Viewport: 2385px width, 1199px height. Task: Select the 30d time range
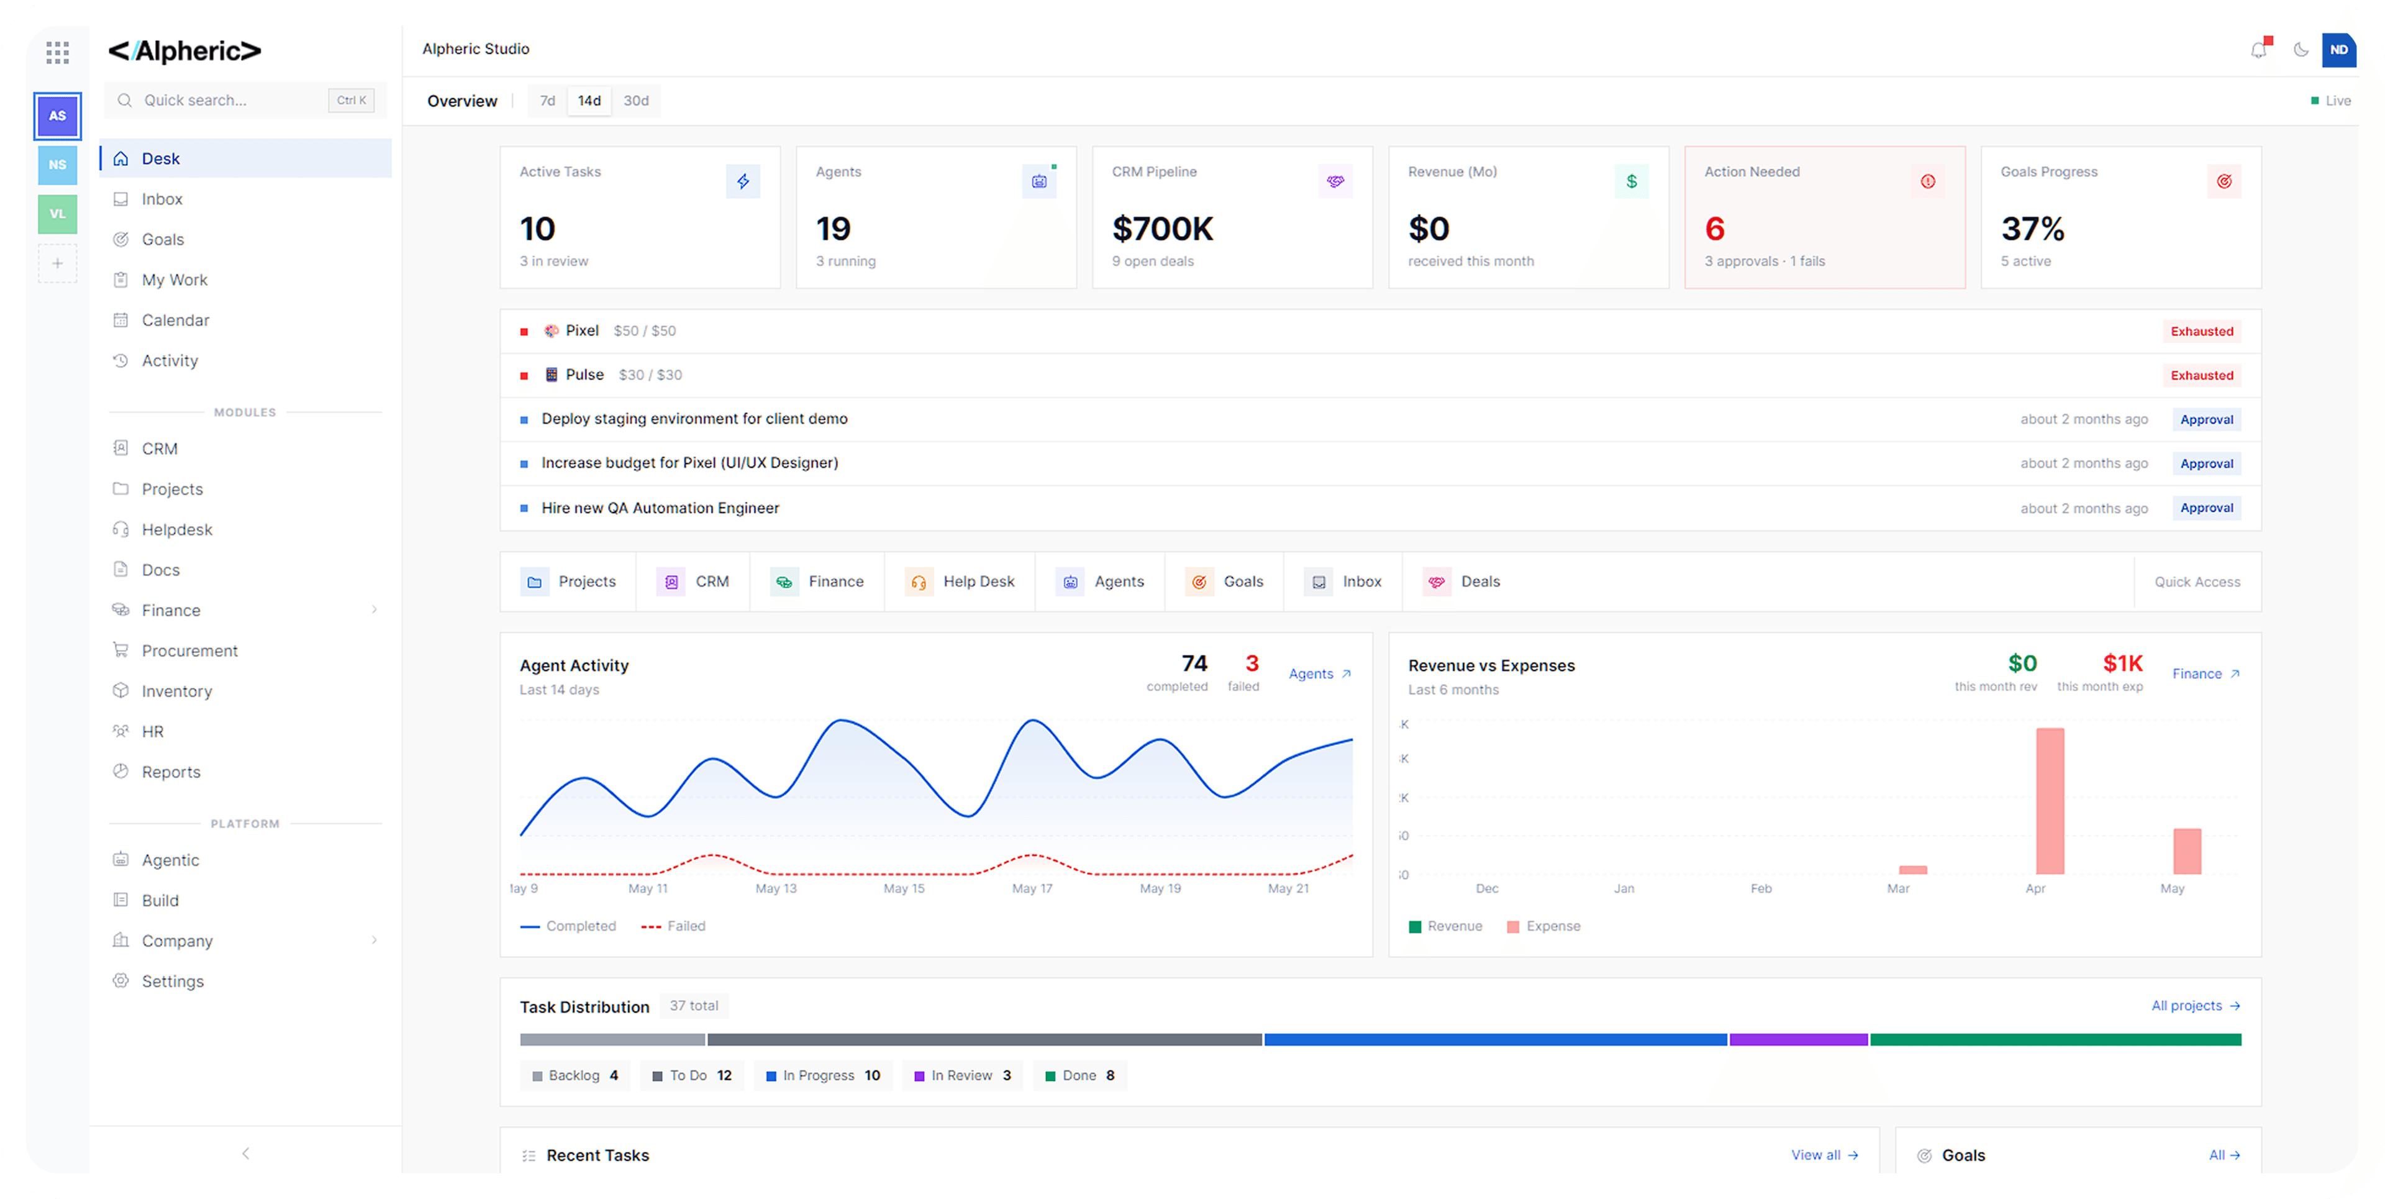point(636,101)
